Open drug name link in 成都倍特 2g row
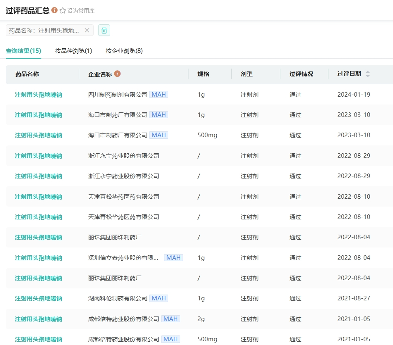 [39, 319]
